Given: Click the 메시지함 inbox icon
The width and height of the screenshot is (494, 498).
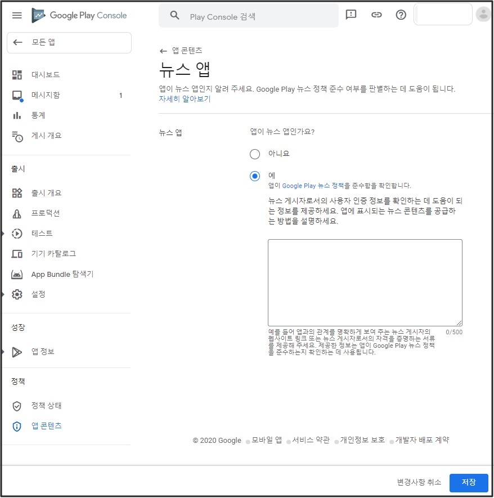Looking at the screenshot, I should click(17, 95).
